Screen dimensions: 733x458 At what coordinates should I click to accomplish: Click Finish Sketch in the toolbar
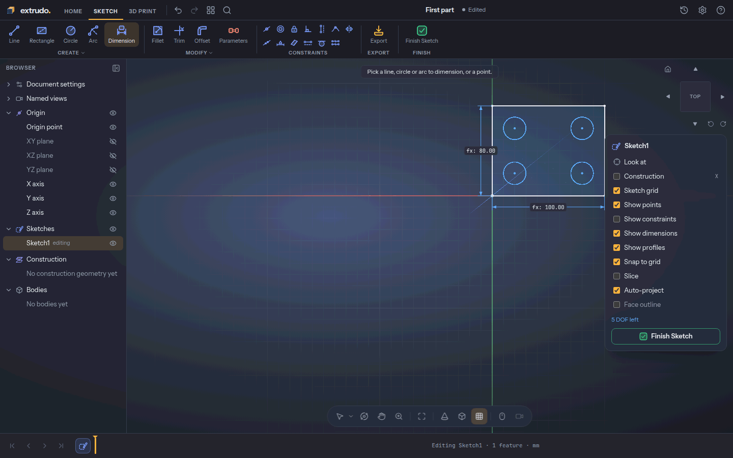[422, 35]
